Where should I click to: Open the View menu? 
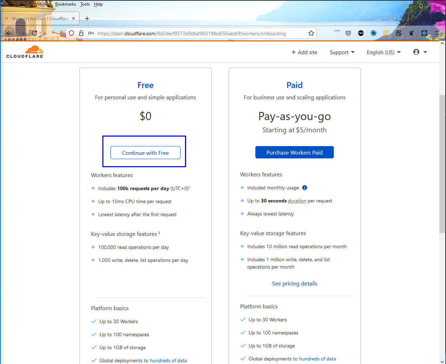coord(29,4)
